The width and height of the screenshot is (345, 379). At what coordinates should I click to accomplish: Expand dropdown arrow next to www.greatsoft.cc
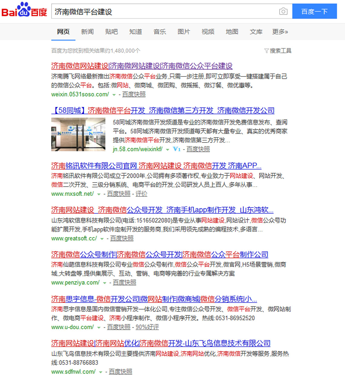tap(102, 239)
